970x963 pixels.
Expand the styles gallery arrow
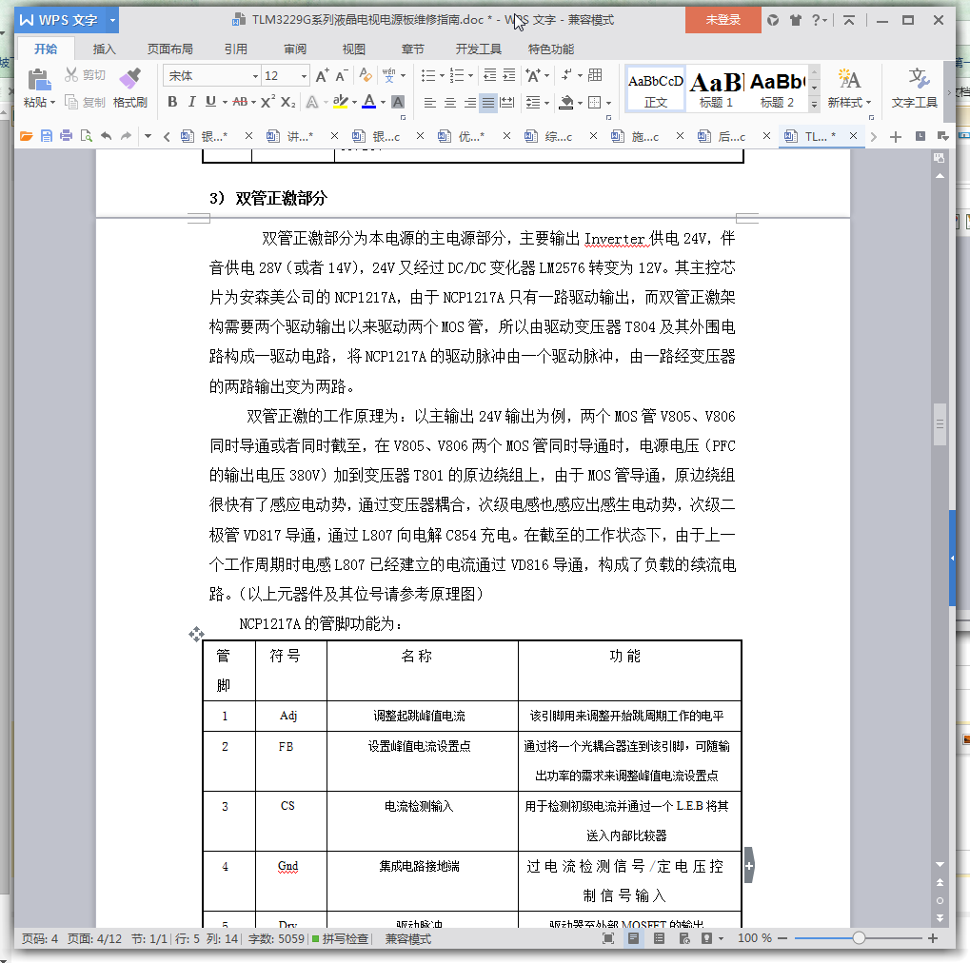[x=814, y=105]
